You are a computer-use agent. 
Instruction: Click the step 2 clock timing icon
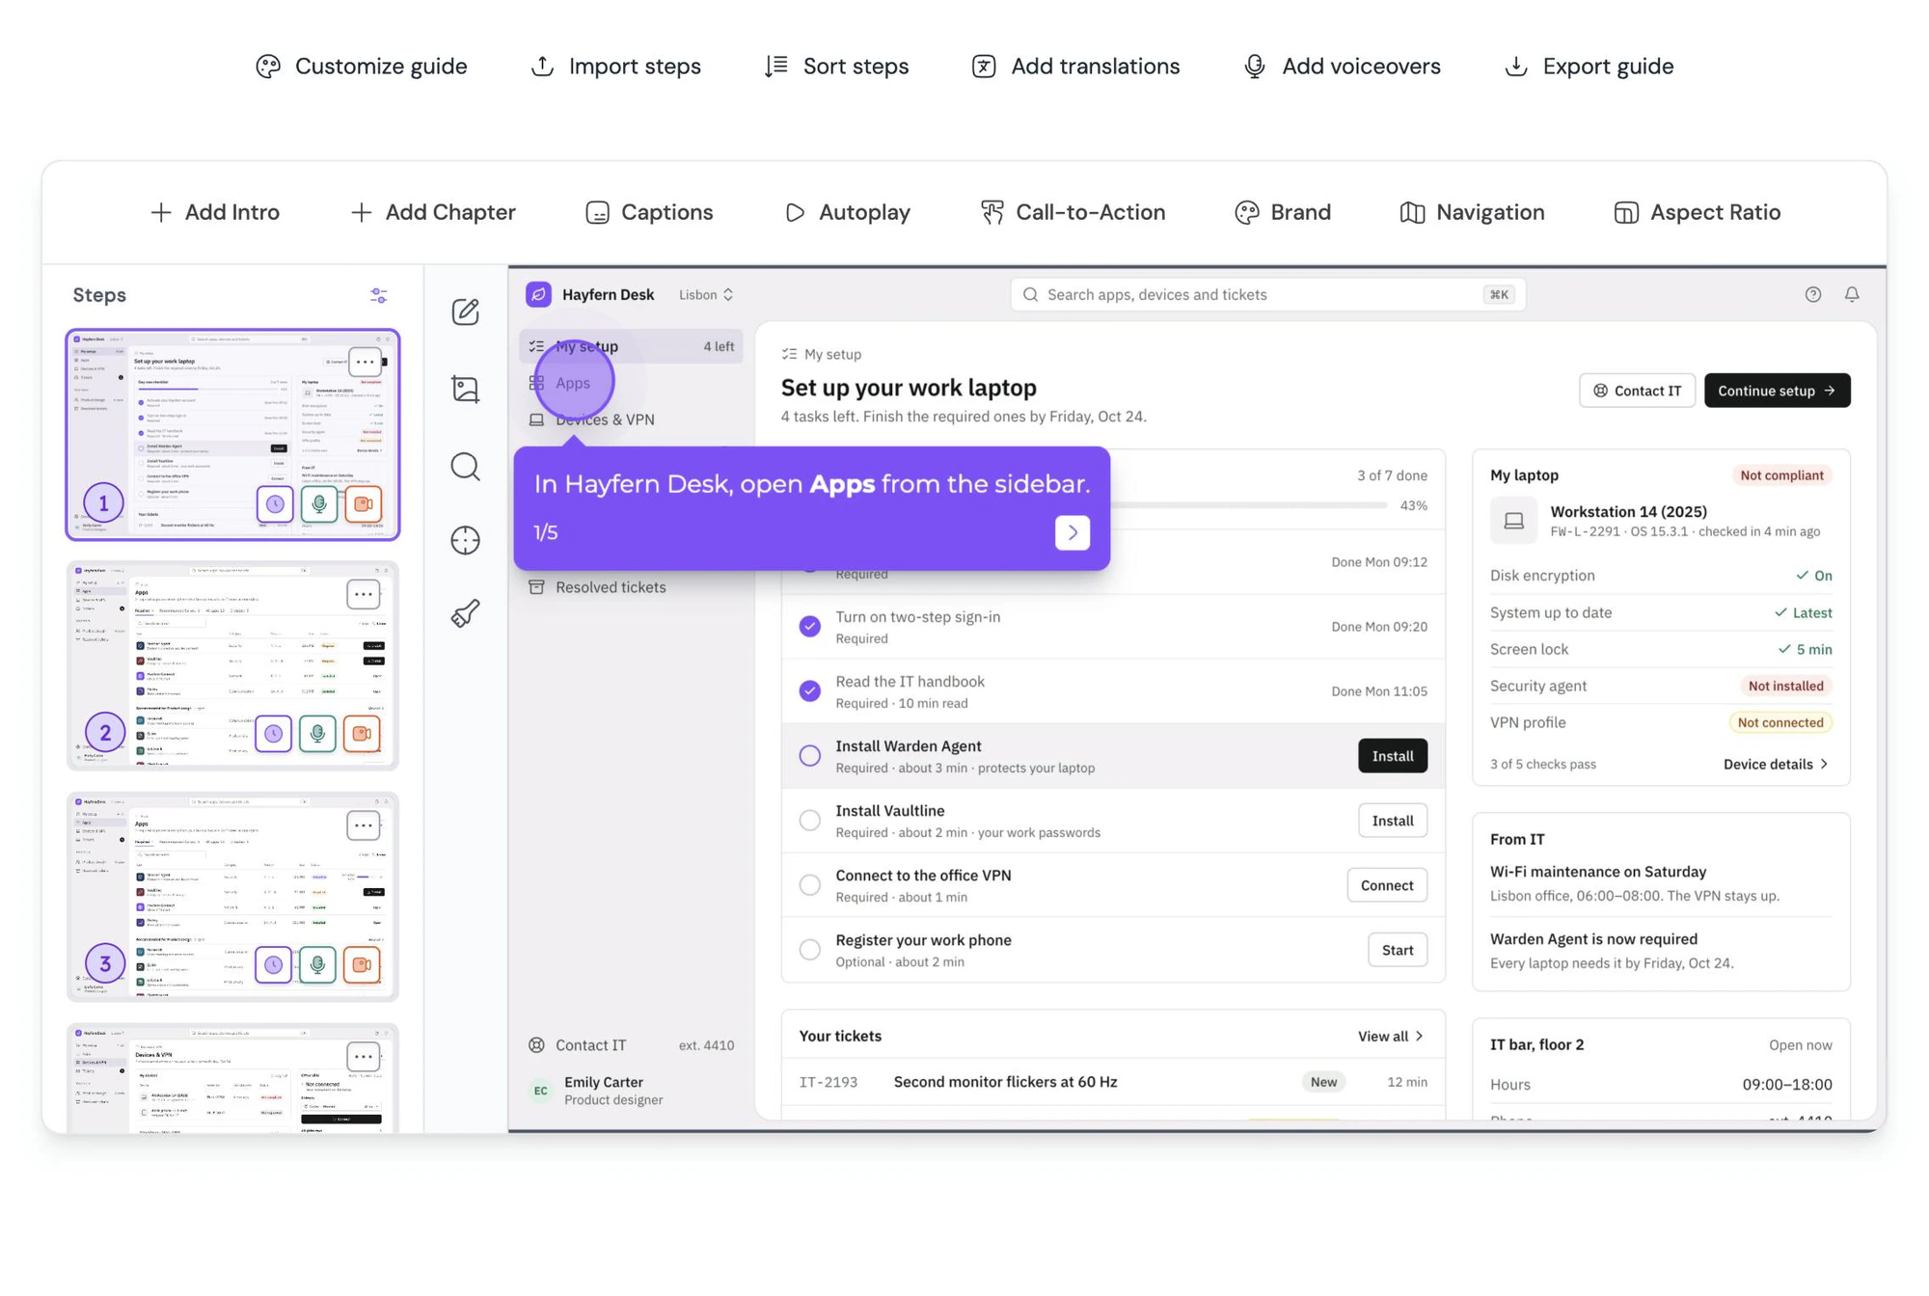pos(274,734)
